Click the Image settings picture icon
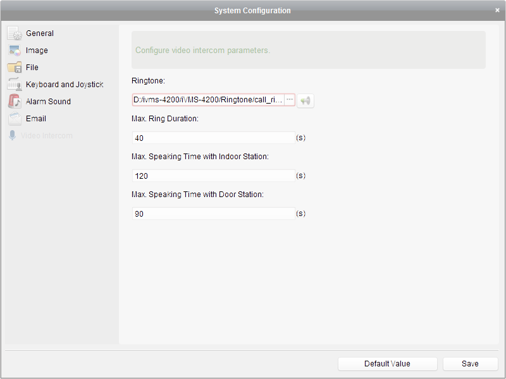This screenshot has height=379, width=506. pos(15,51)
